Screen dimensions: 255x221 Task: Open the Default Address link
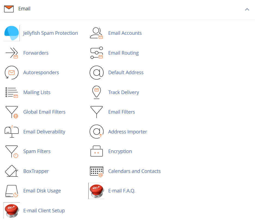click(x=126, y=73)
